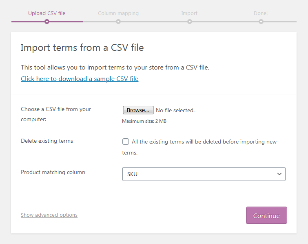This screenshot has width=308, height=244.
Task: Go to the Done! step label
Action: pos(261,13)
